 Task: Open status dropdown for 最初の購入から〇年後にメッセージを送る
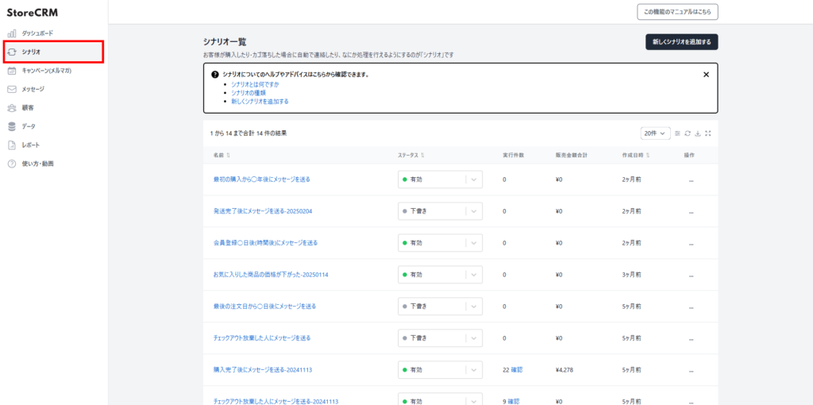[x=474, y=179]
